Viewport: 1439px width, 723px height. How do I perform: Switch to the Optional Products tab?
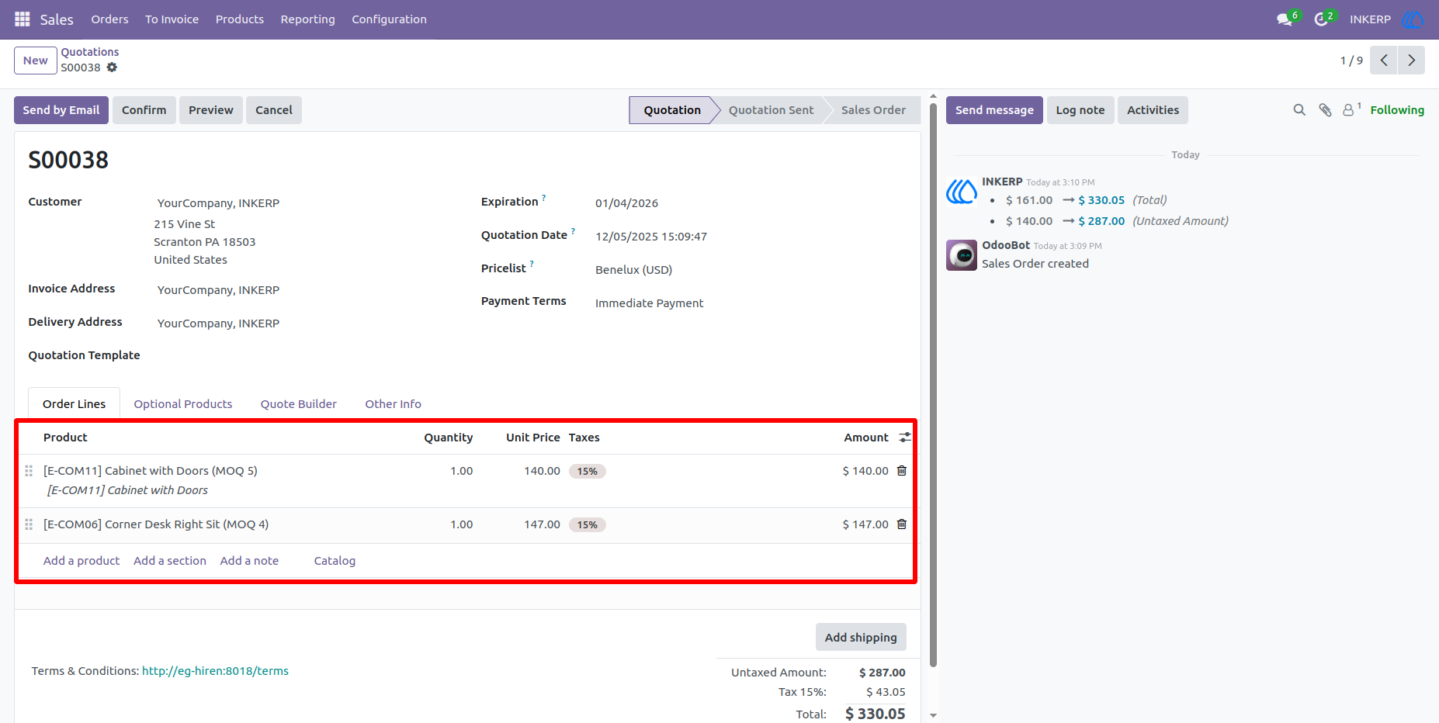pos(183,404)
